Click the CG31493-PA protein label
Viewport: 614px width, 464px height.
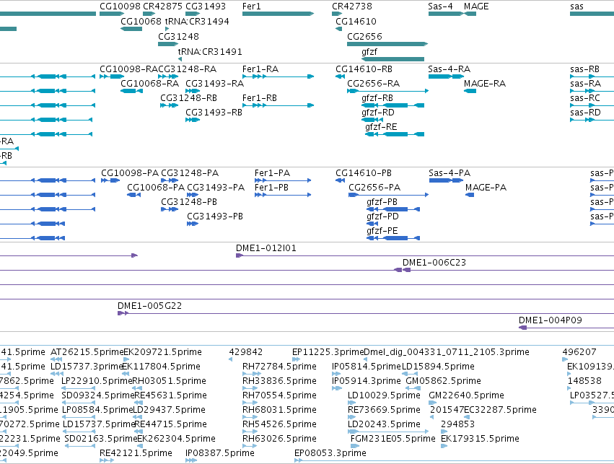[x=216, y=188]
